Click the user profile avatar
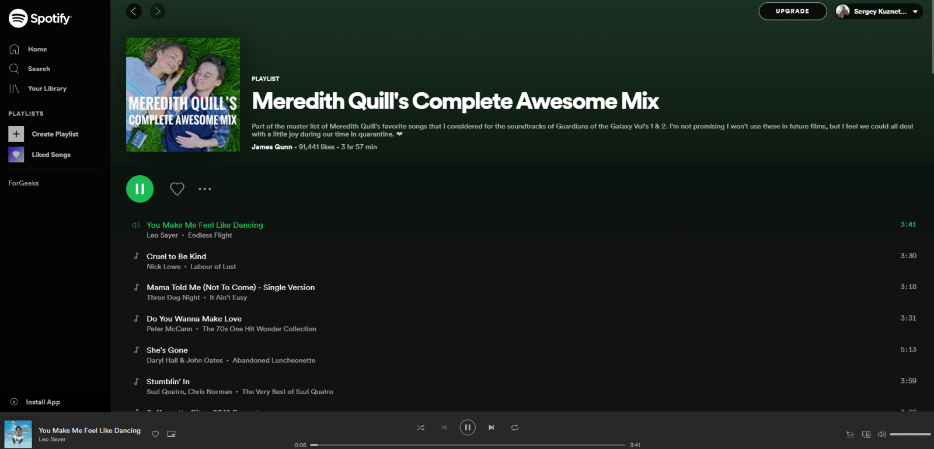The image size is (934, 449). (843, 11)
